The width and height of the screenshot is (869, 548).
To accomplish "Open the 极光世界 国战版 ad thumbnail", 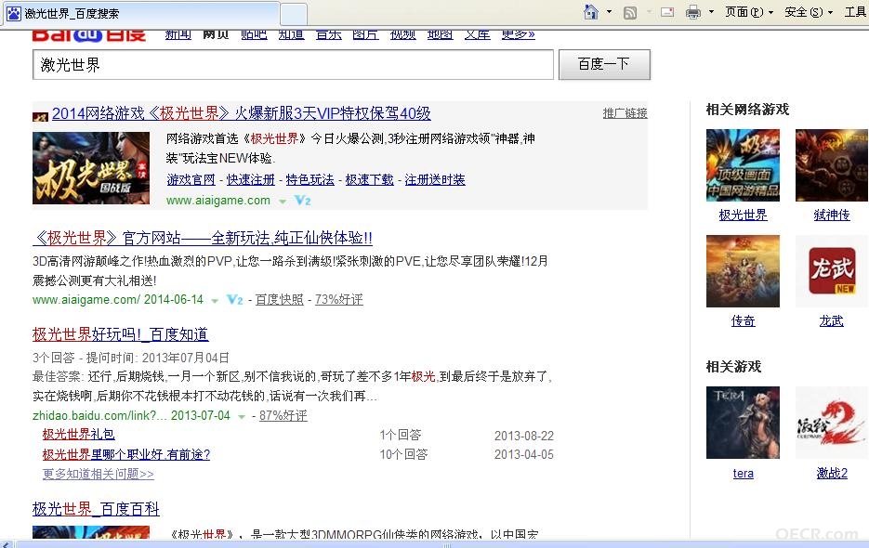I will tap(91, 168).
